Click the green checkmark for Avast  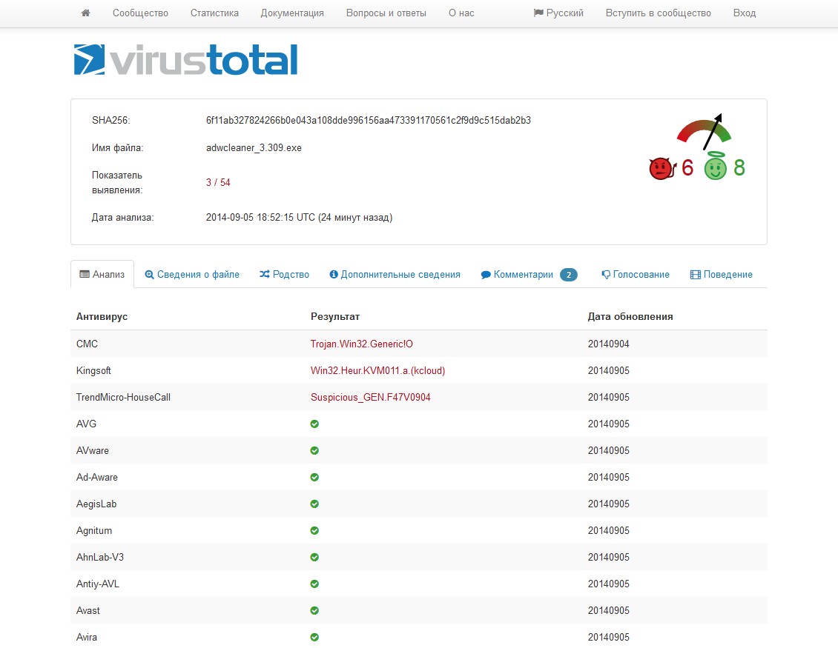(x=314, y=610)
